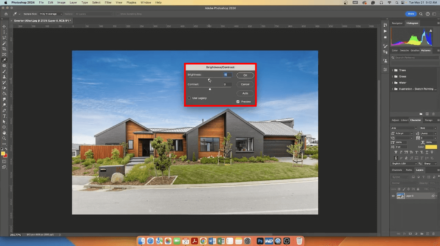Toggle Underline in Character panel

tap(427, 152)
